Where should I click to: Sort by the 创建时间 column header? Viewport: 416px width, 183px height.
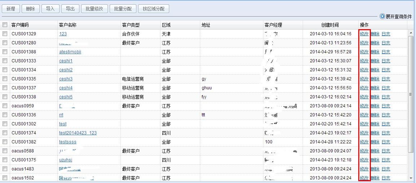[x=330, y=25]
